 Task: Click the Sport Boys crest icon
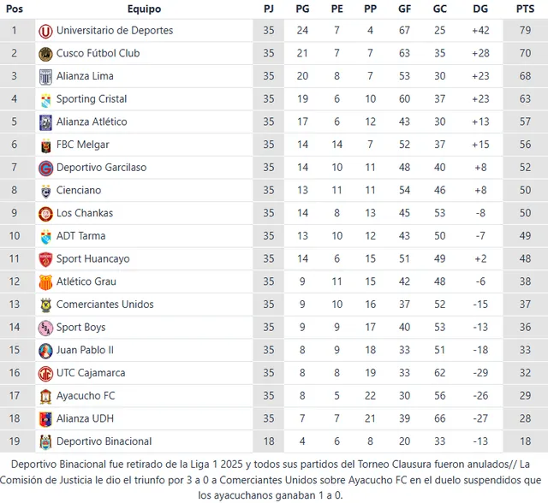click(x=45, y=328)
